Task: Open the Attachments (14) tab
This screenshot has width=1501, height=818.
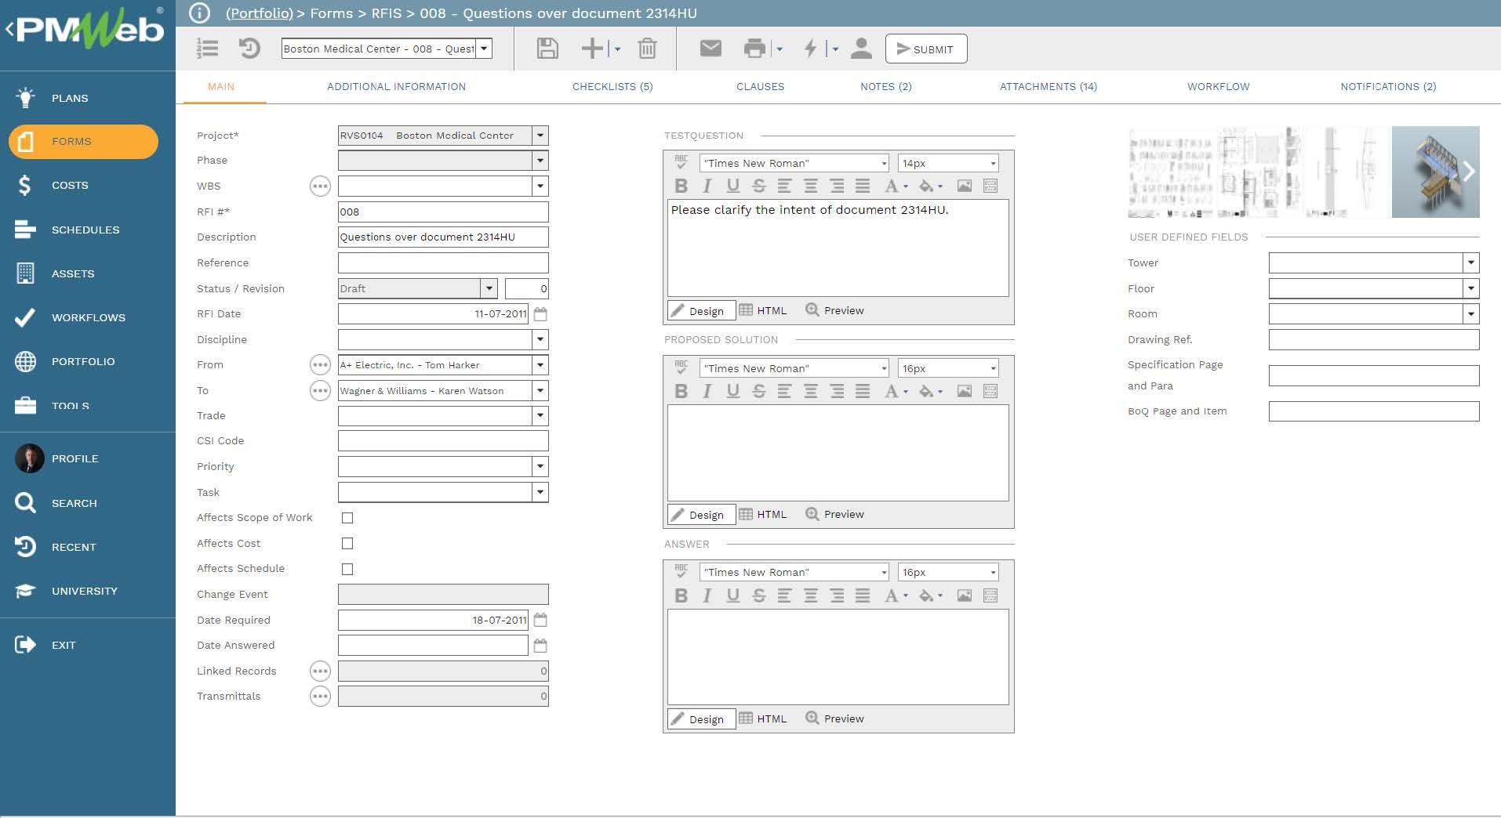Action: tap(1049, 87)
